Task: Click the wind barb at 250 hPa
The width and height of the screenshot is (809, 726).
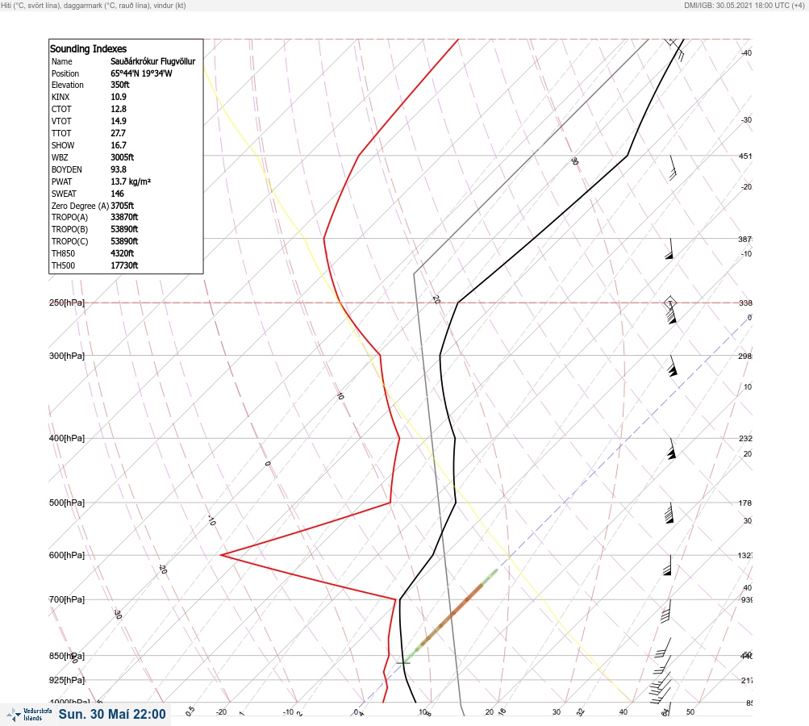Action: (670, 310)
